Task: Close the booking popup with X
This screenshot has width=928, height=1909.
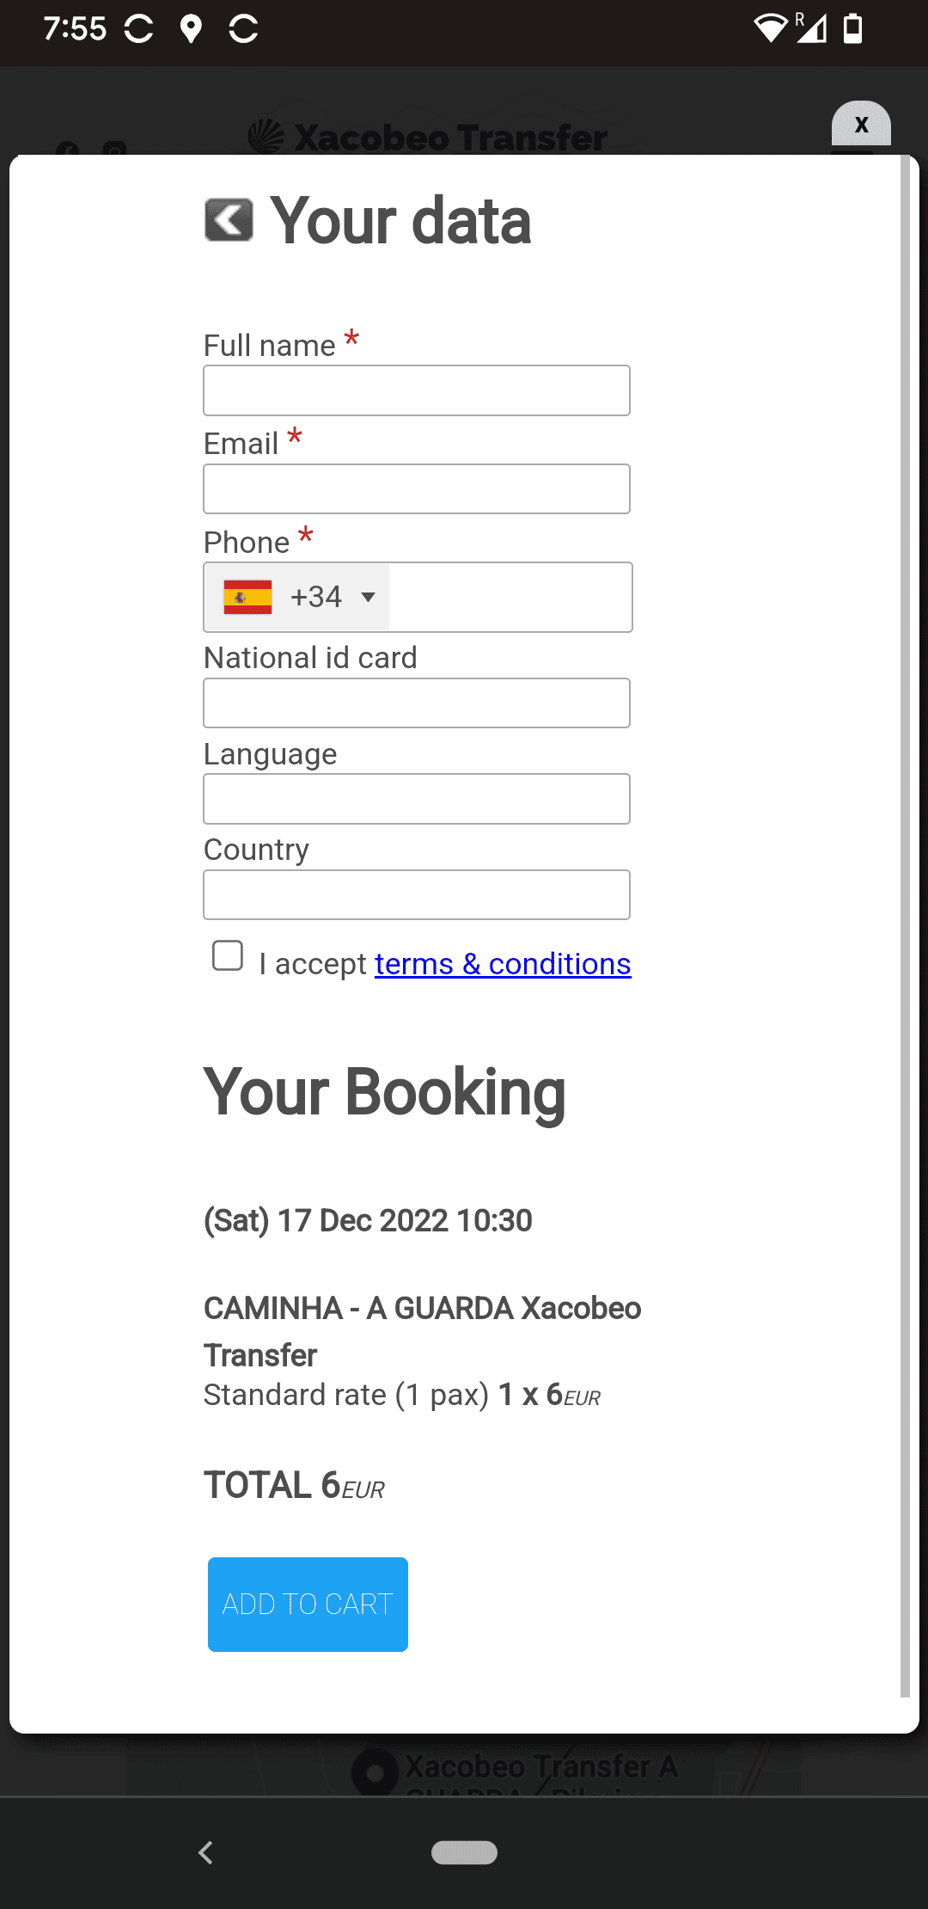Action: (861, 126)
